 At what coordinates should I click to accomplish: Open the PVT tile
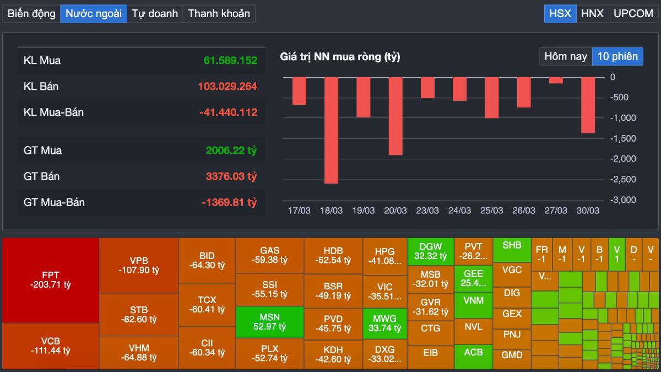point(473,251)
